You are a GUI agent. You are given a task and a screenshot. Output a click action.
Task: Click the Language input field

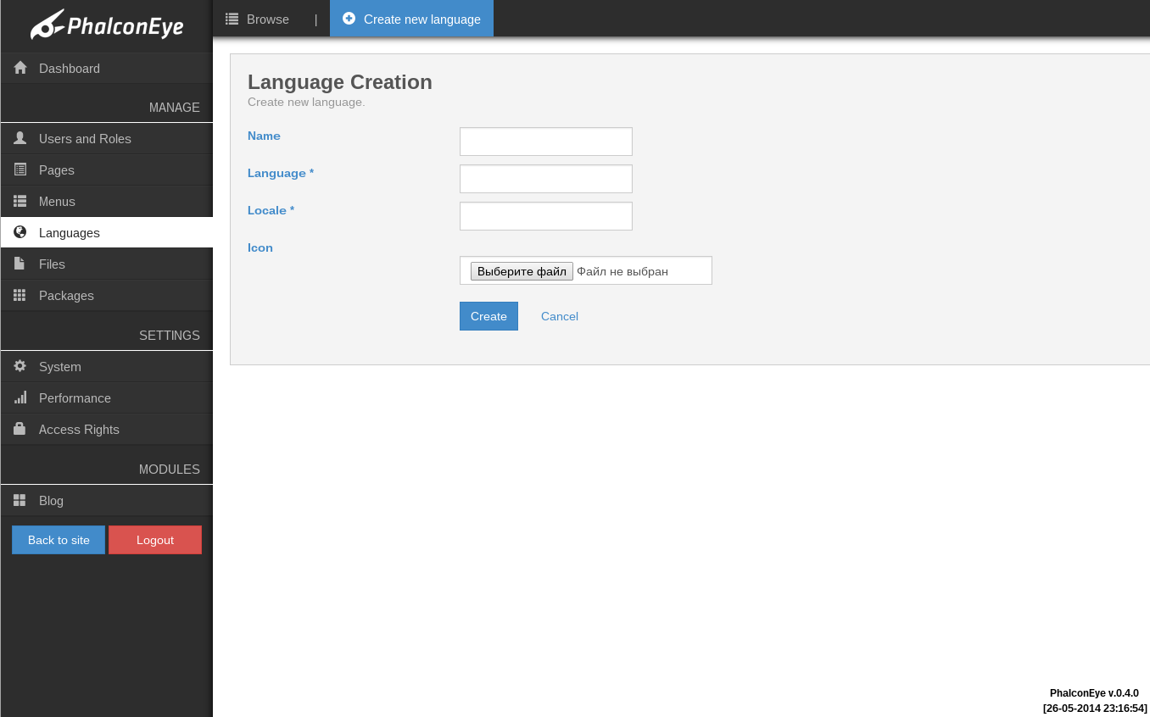(x=546, y=179)
